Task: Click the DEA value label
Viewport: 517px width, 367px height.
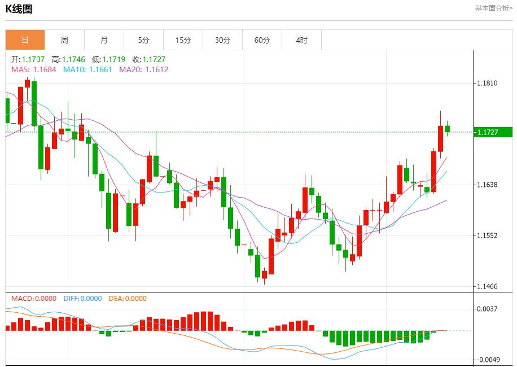Action: [127, 299]
